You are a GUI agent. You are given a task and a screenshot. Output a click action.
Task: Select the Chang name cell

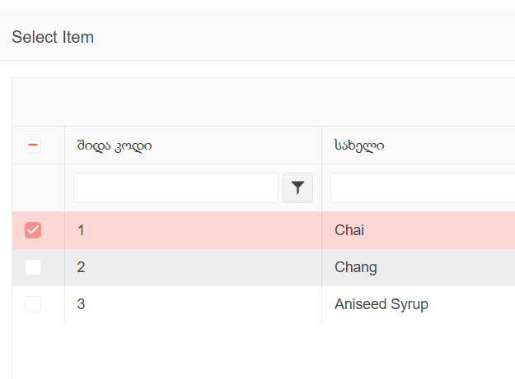click(x=356, y=267)
